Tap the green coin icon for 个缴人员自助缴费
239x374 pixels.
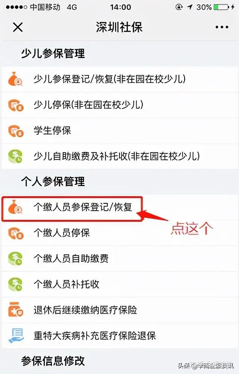(x=15, y=258)
